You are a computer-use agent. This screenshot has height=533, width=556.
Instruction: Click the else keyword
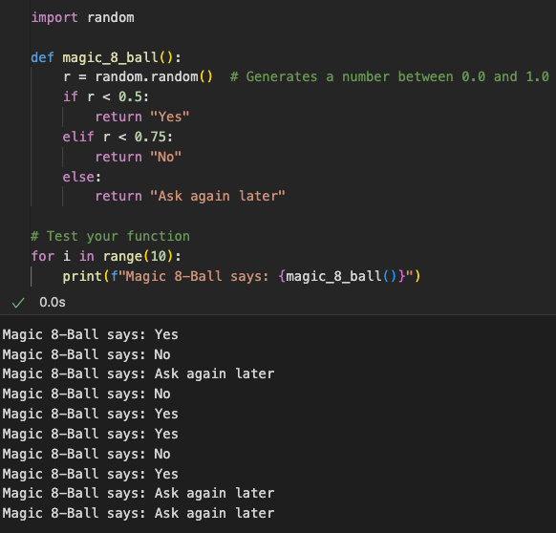(78, 177)
